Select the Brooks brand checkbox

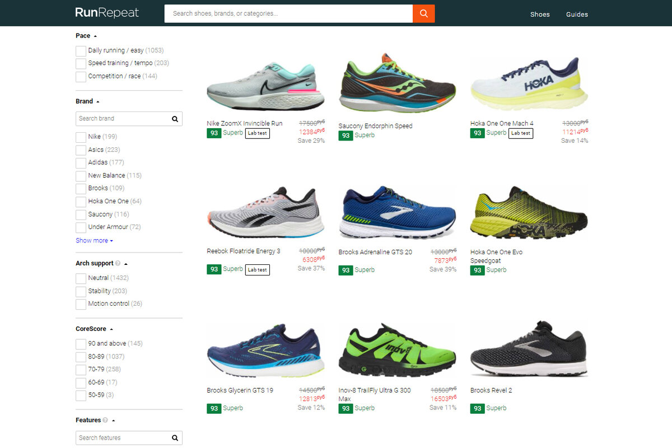(81, 189)
